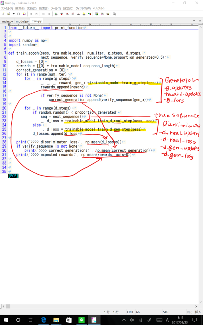Open Cortana search circle in taskbar

(x=18, y=320)
